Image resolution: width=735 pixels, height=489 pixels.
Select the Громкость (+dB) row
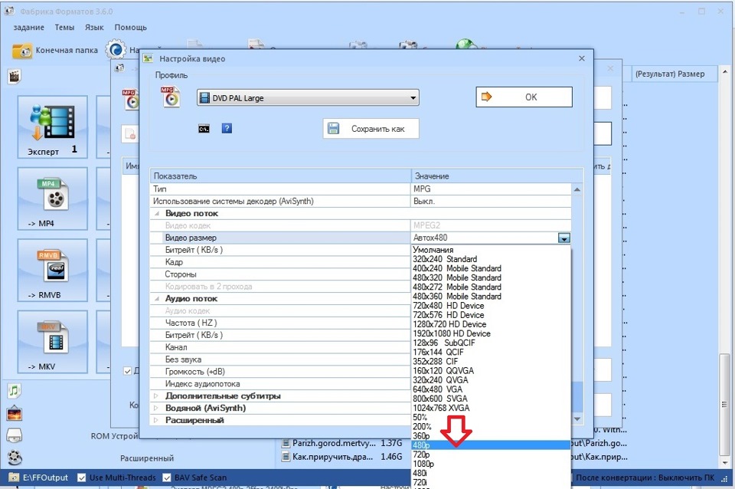tap(280, 372)
